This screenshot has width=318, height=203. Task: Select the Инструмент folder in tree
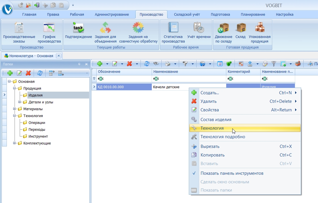point(38,136)
